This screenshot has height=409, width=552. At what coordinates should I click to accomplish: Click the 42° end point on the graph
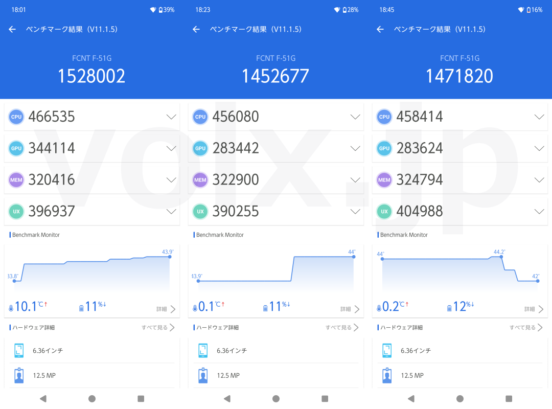[538, 281]
